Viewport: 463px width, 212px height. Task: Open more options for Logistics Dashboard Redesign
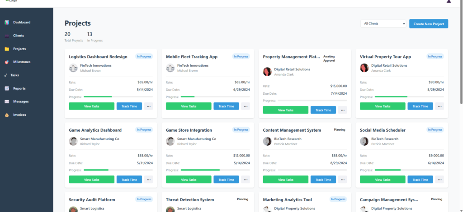[x=148, y=106]
